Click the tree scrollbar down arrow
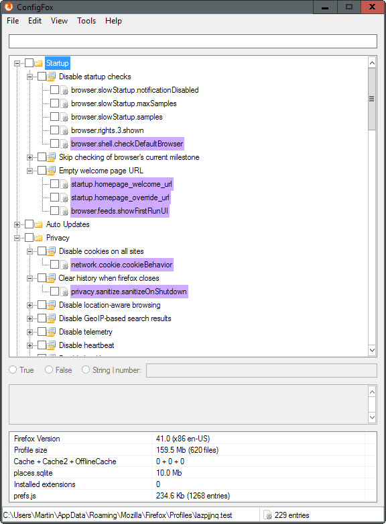 (x=372, y=350)
